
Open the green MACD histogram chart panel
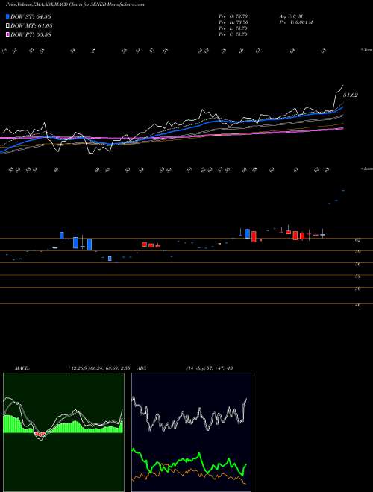click(63, 432)
